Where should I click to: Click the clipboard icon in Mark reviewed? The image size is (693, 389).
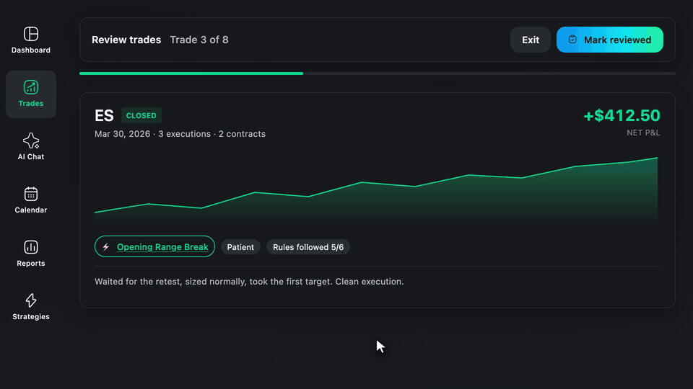[572, 39]
